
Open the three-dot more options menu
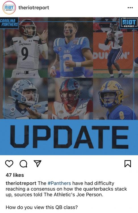pos(130,8)
